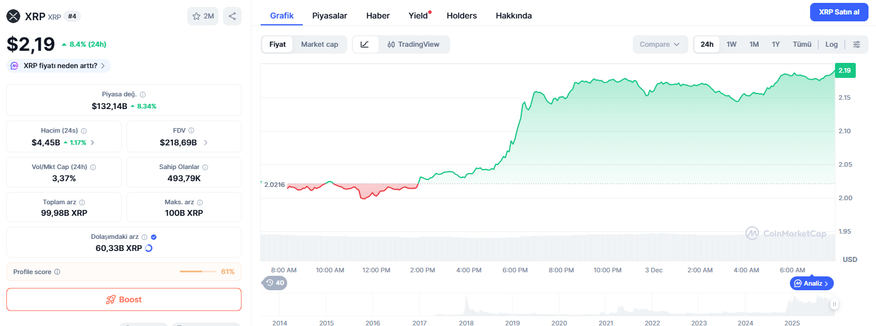
Task: Click the circulating supply progress ring
Action: coord(149,248)
